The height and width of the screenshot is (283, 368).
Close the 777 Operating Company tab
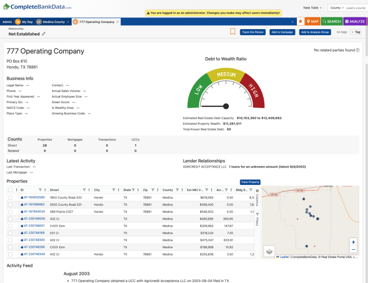[x=119, y=22]
